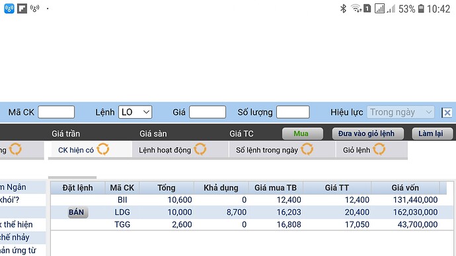Screen dimensions: 456x256
Task: Switch to Giỏ lệnh tab
Action: (371, 150)
